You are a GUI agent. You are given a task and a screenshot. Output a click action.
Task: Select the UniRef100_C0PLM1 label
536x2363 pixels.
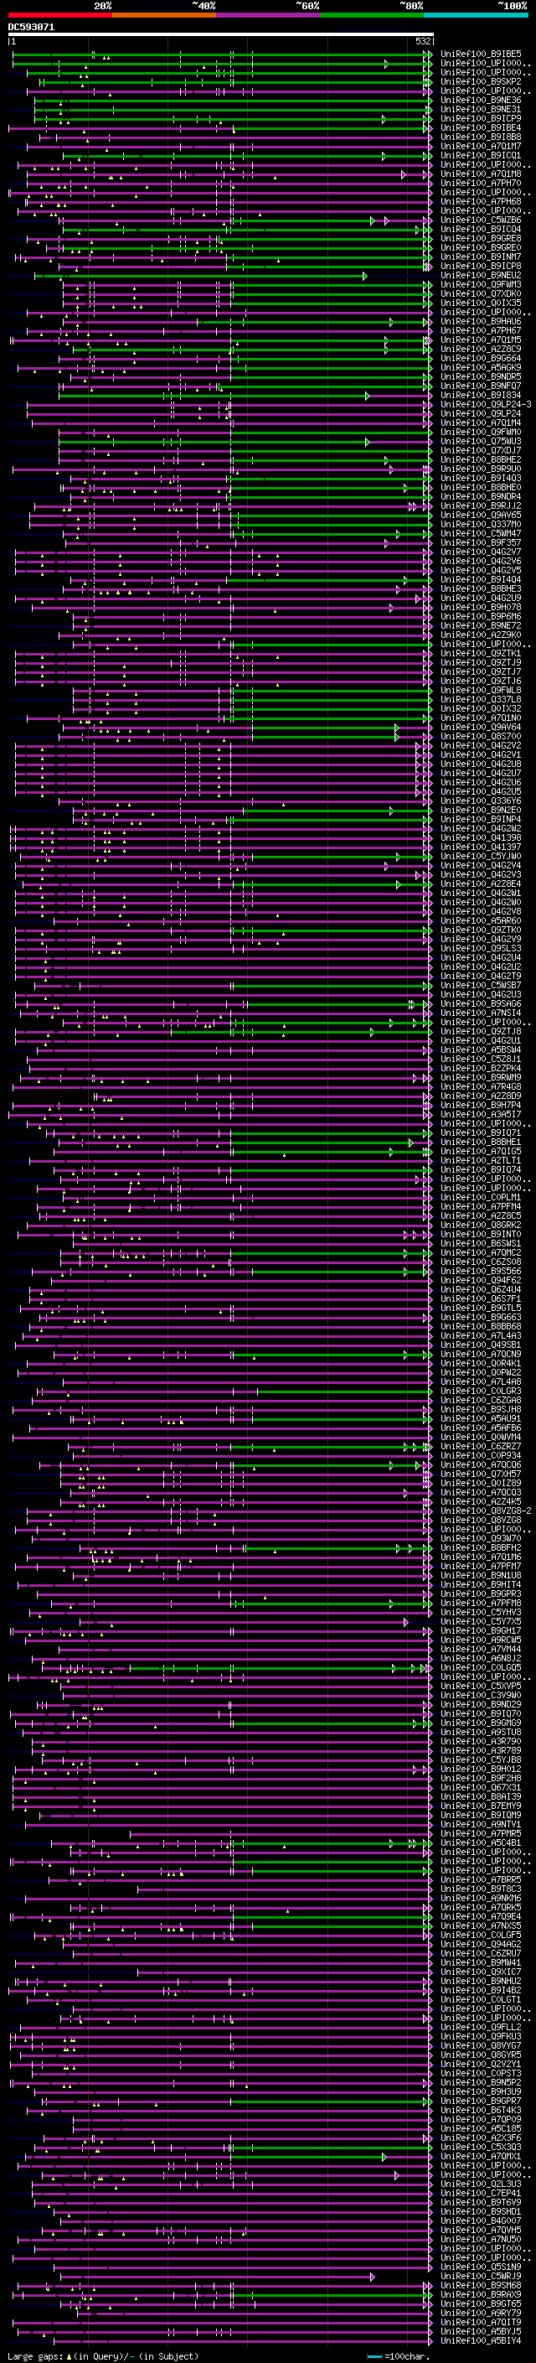[481, 1197]
